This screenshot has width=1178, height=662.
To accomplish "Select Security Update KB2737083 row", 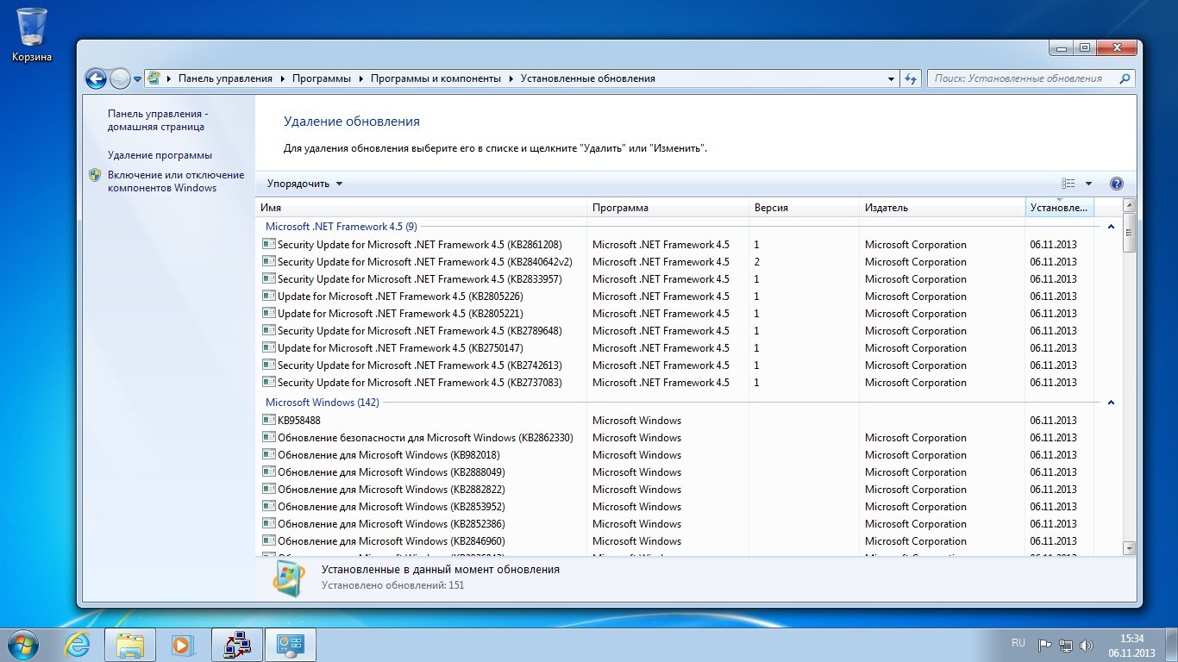I will 675,383.
